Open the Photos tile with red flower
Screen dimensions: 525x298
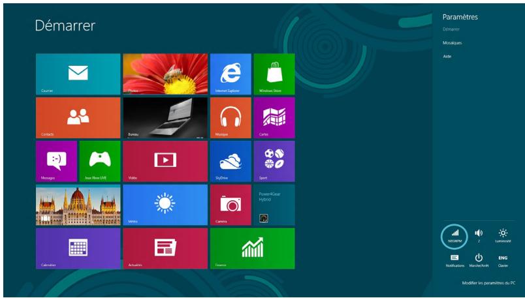pyautogui.click(x=165, y=74)
